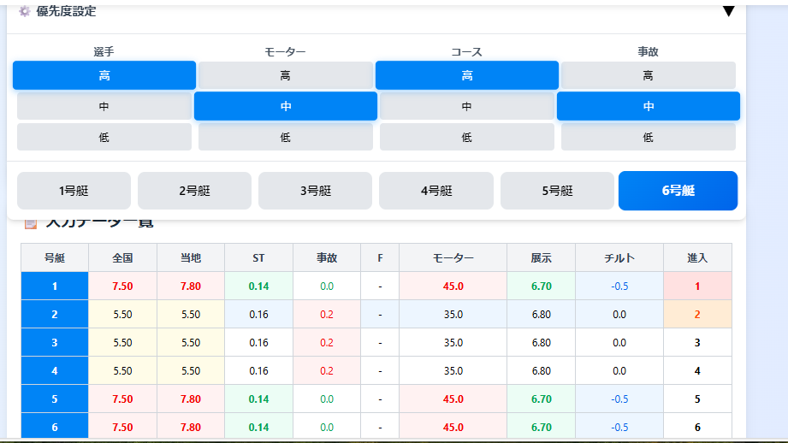Click 全国 value 7.50 in boat 1 row
The image size is (788, 443).
point(122,286)
